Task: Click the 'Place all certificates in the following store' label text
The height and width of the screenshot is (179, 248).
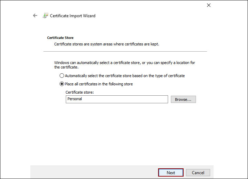Action: [99, 84]
